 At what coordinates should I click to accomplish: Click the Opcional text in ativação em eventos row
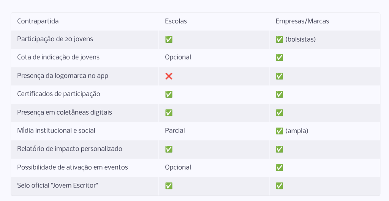click(178, 167)
